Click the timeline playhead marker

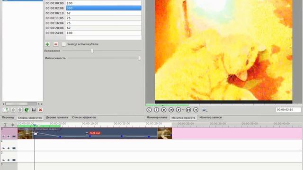tap(35, 126)
